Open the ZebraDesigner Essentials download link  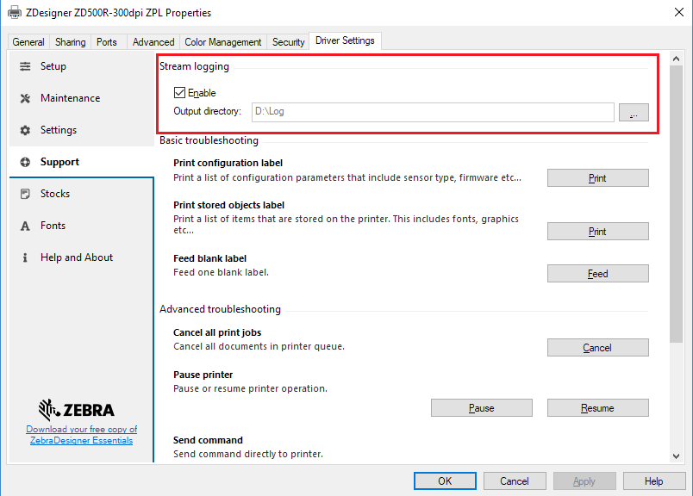81,435
